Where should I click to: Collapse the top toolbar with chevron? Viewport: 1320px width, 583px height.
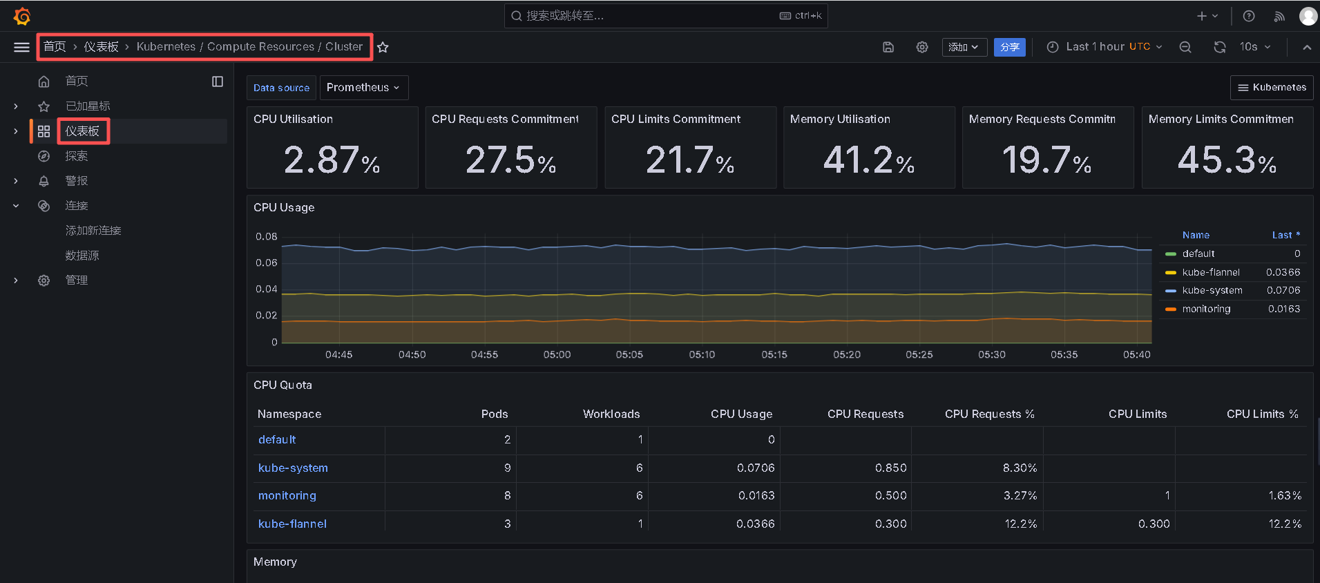[1307, 47]
